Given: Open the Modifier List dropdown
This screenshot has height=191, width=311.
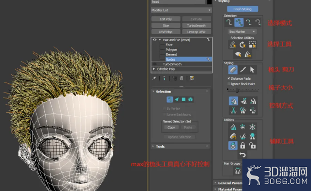Looking at the screenshot, I should [x=181, y=10].
